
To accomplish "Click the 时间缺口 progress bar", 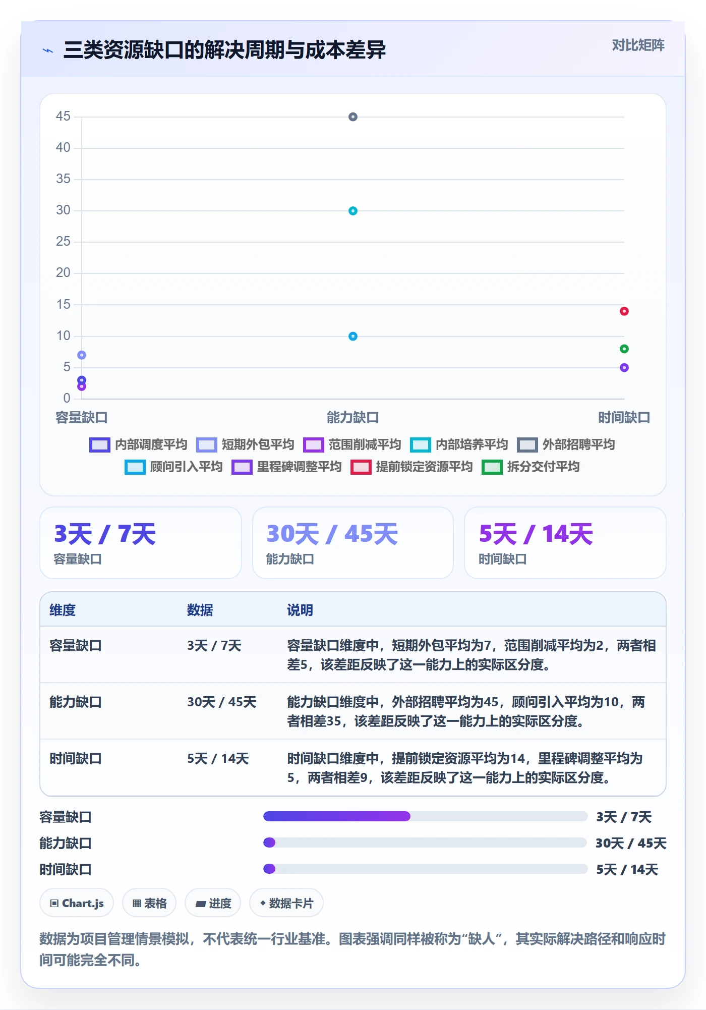I will click(x=425, y=869).
